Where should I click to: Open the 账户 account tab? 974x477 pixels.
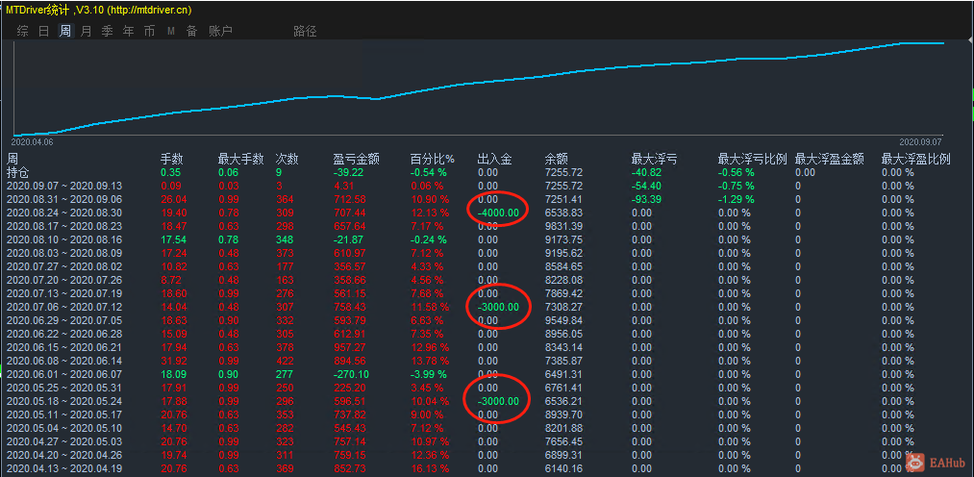pyautogui.click(x=220, y=31)
